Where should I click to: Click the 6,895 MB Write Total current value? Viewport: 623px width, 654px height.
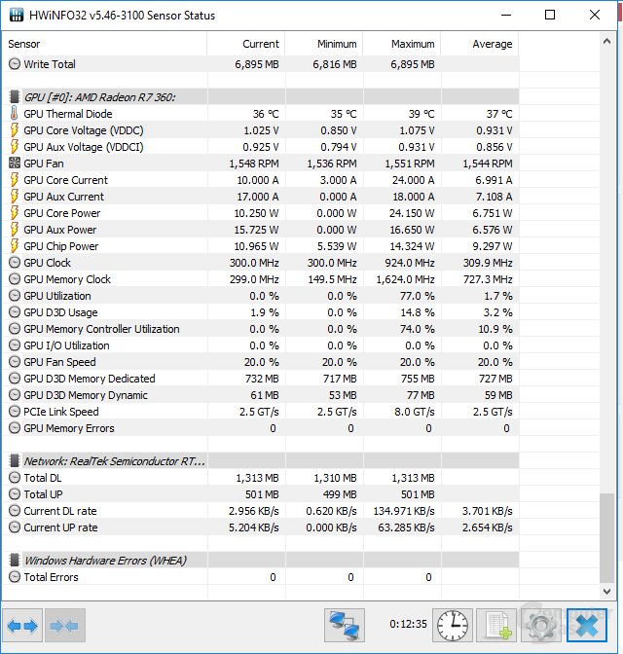257,64
